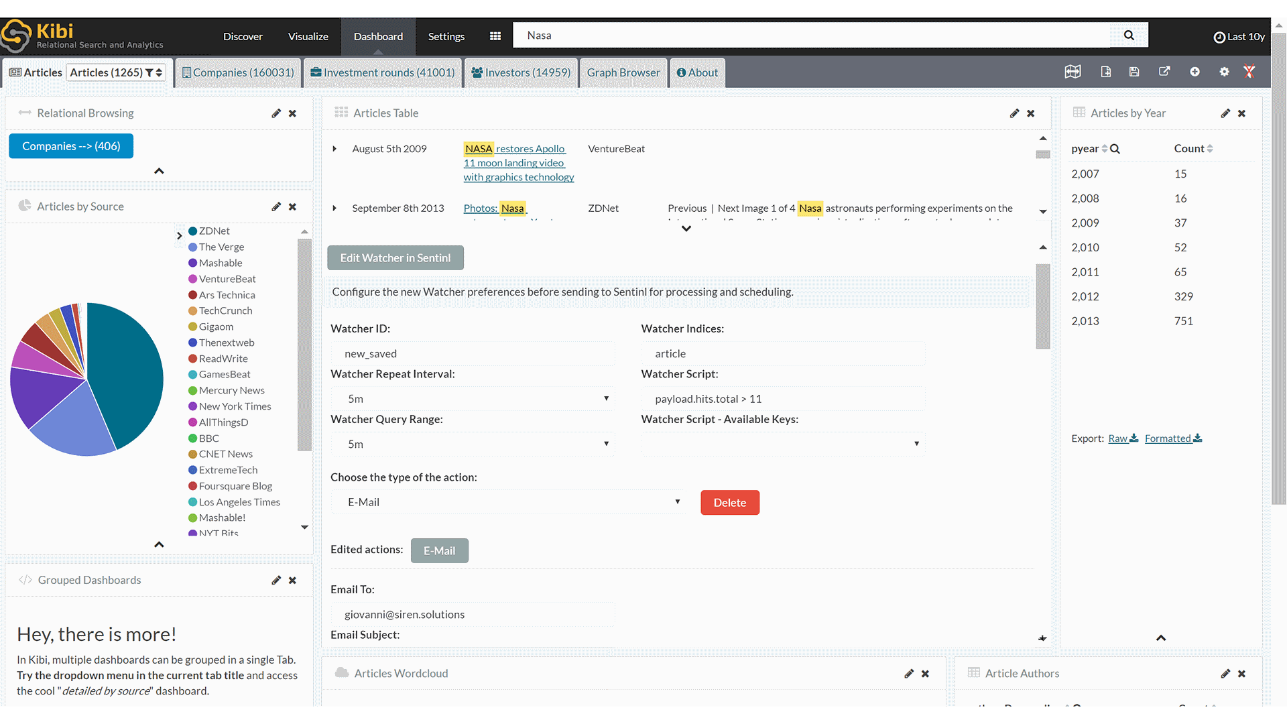The height and width of the screenshot is (724, 1287).
Task: Toggle Ars Technica legend entry
Action: coord(222,295)
